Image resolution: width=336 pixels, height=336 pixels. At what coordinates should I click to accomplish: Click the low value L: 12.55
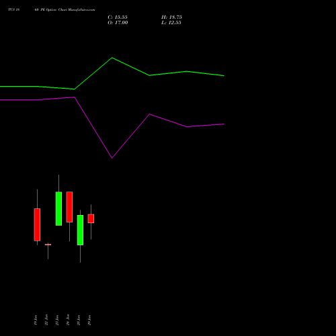171,23
